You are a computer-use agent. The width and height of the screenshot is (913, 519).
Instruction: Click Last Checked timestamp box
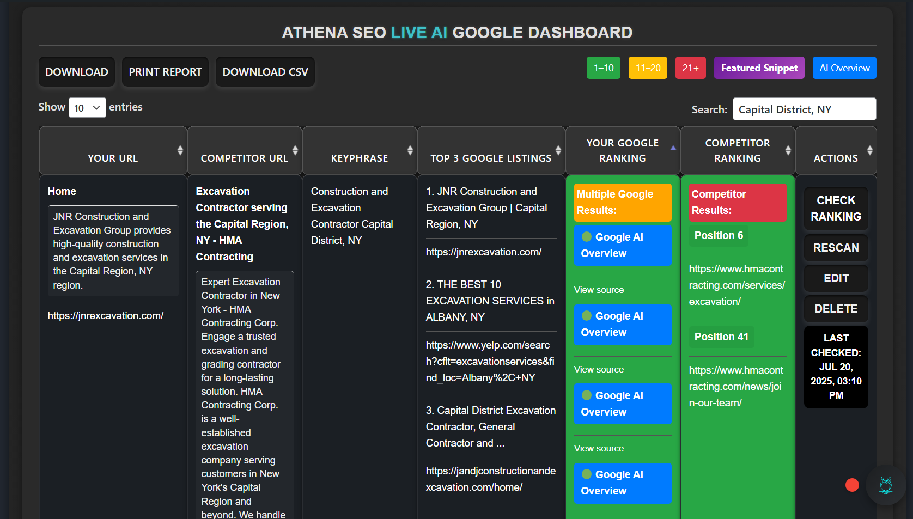(836, 367)
